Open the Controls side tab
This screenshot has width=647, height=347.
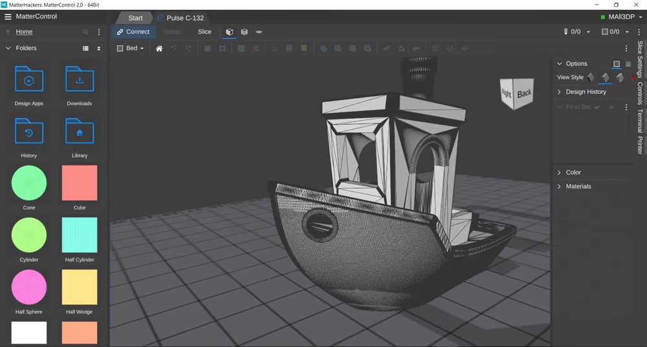pos(640,93)
